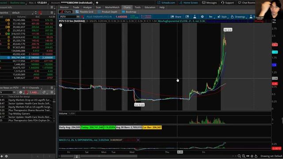Open the Edit Studies flask icon
Viewport: 283px width, 159px height.
(195, 17)
